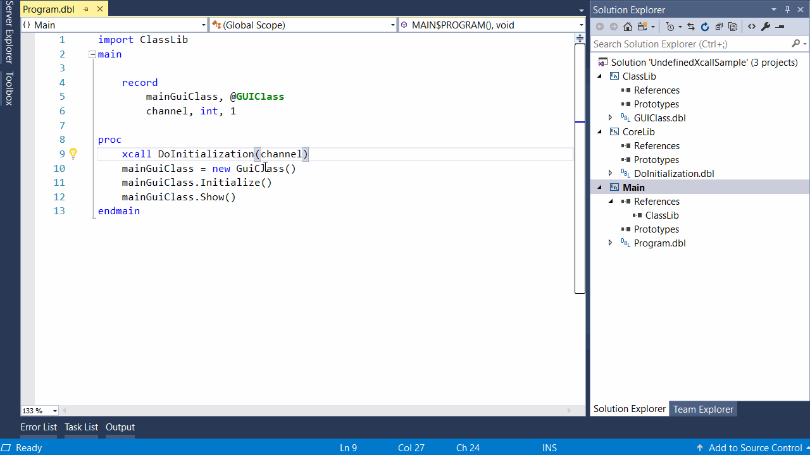Select the ClassLib reference under Main
Viewport: 810px width, 455px height.
point(662,215)
